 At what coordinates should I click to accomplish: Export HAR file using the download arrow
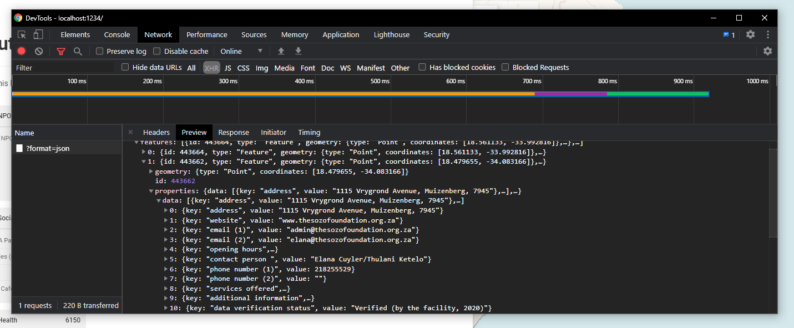(x=298, y=51)
